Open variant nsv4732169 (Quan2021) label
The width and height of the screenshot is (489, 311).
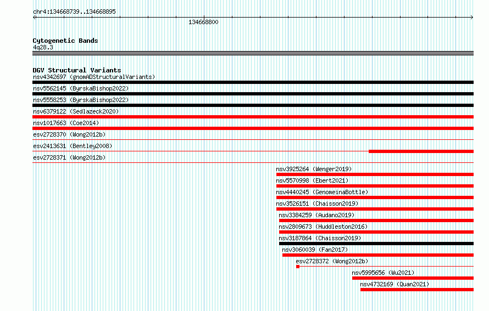click(395, 284)
